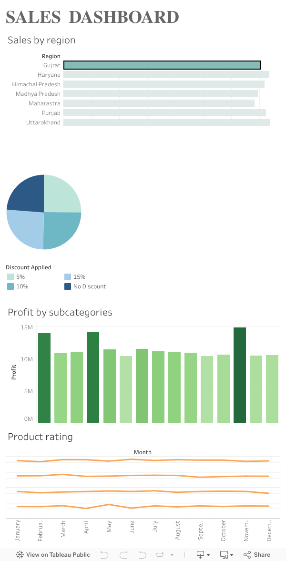Click the Undo arrow icon

click(104, 555)
